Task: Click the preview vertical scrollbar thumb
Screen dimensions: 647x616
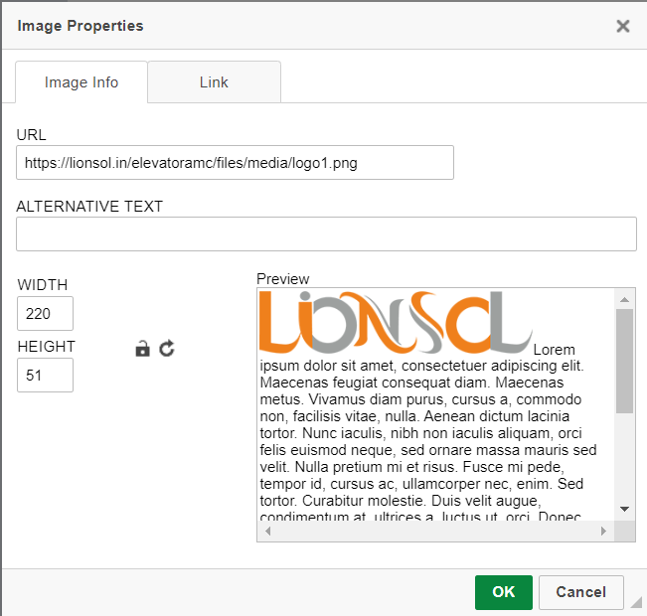Action: (624, 361)
